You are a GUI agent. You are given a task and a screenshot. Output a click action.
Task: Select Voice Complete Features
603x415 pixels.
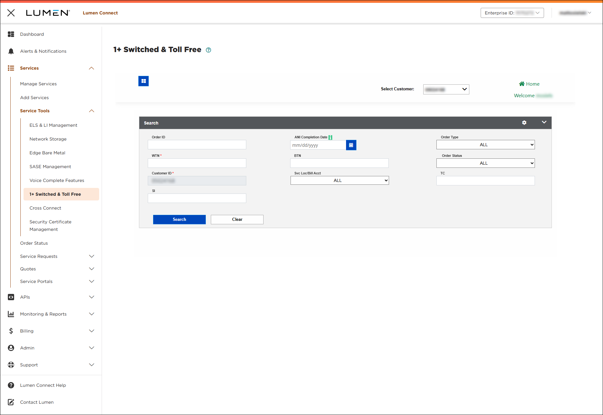point(57,180)
